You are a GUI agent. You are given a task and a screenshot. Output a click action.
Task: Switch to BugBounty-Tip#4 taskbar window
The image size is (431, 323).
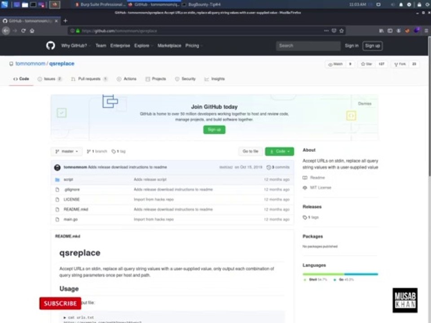[x=202, y=4]
